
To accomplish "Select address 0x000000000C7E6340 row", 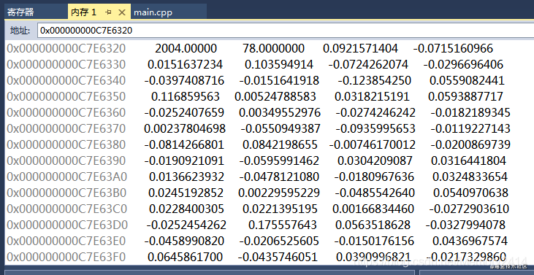I will click(66, 80).
